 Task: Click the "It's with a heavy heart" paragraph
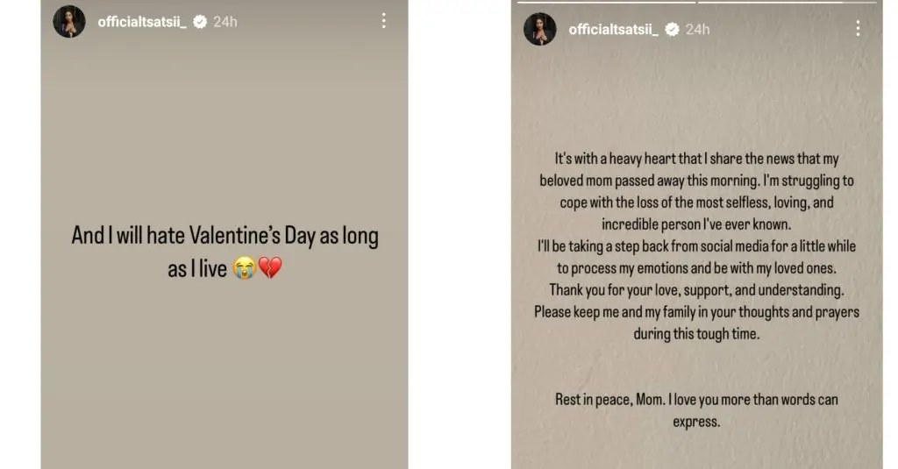point(697,191)
